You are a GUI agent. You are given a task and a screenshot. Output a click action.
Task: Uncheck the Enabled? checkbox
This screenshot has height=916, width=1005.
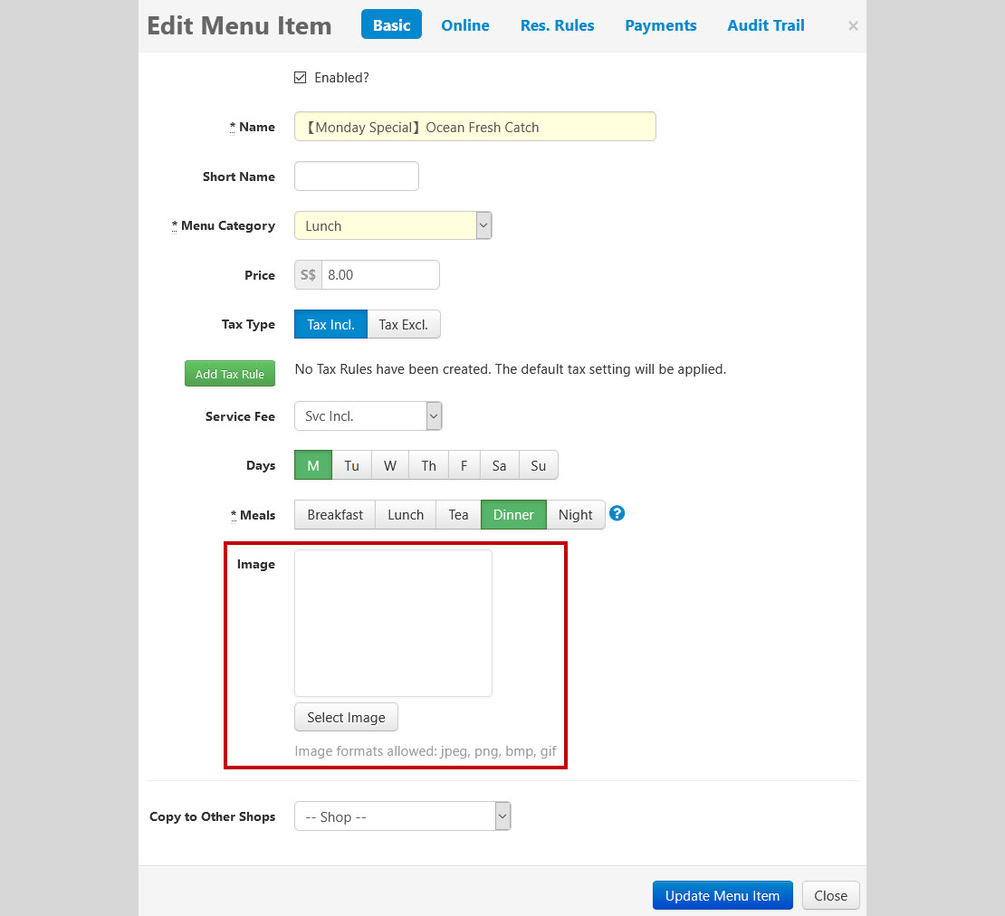click(x=300, y=78)
